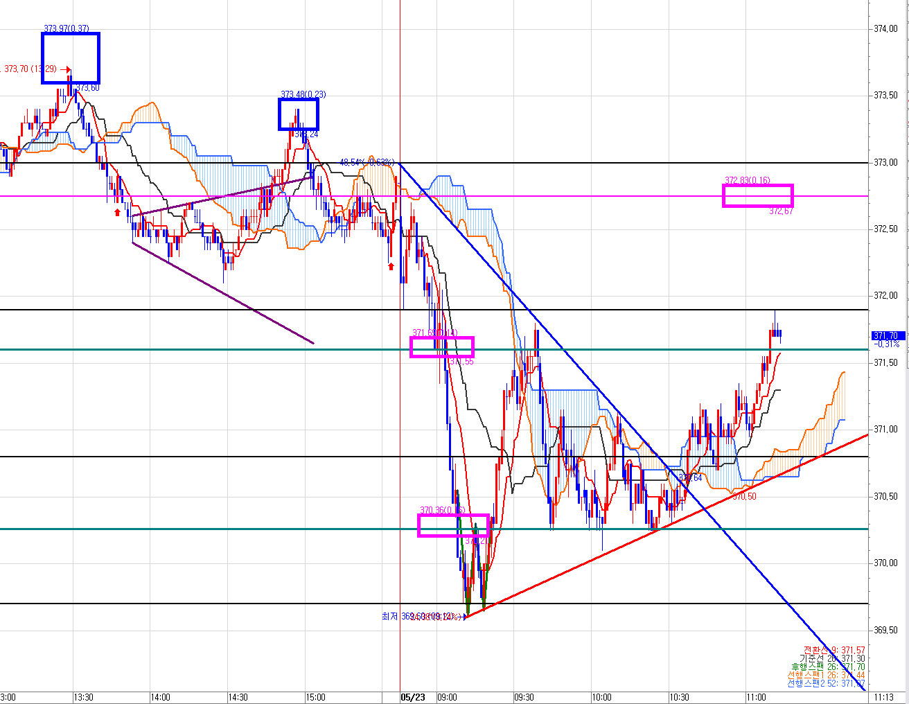
Task: Click the 10:30 time axis label
Action: pyautogui.click(x=678, y=697)
